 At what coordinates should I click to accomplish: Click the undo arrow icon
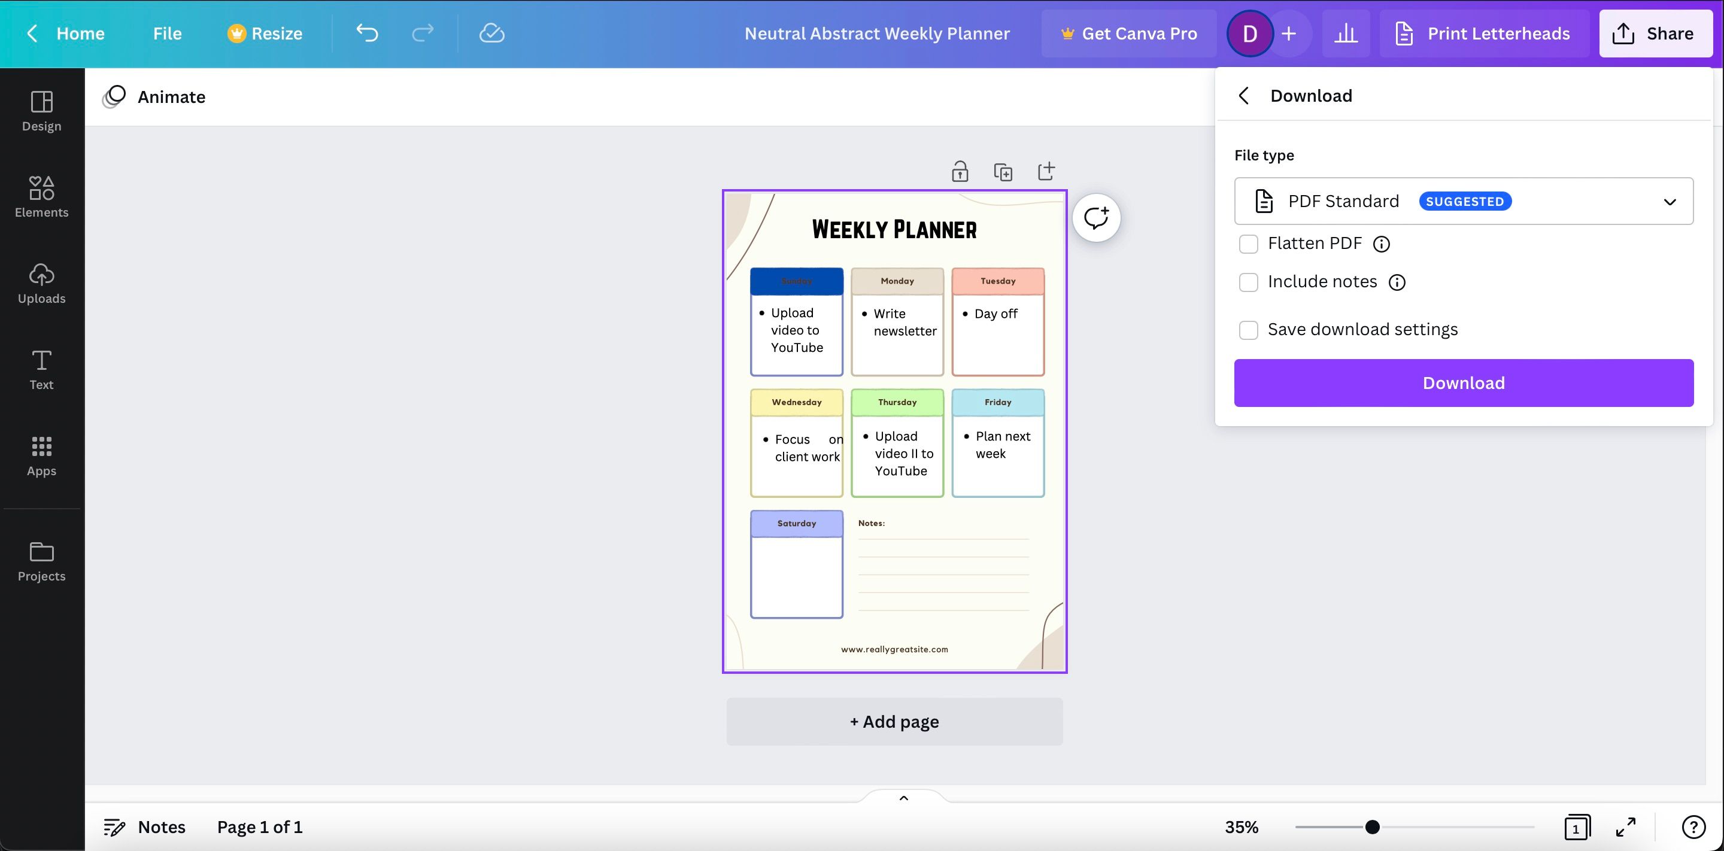[x=367, y=33]
